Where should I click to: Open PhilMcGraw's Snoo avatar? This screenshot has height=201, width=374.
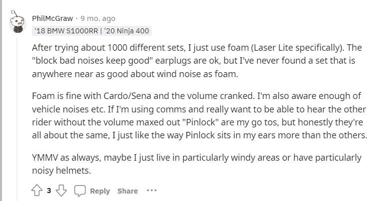17,22
